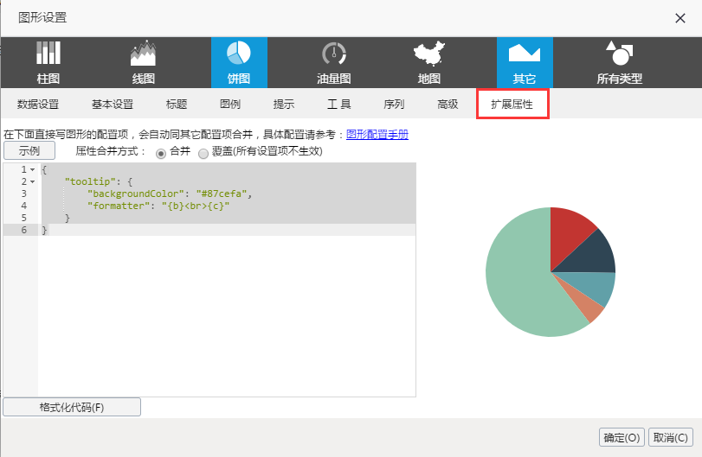
Task: Click line 6 closing brace in editor
Action: (x=44, y=230)
